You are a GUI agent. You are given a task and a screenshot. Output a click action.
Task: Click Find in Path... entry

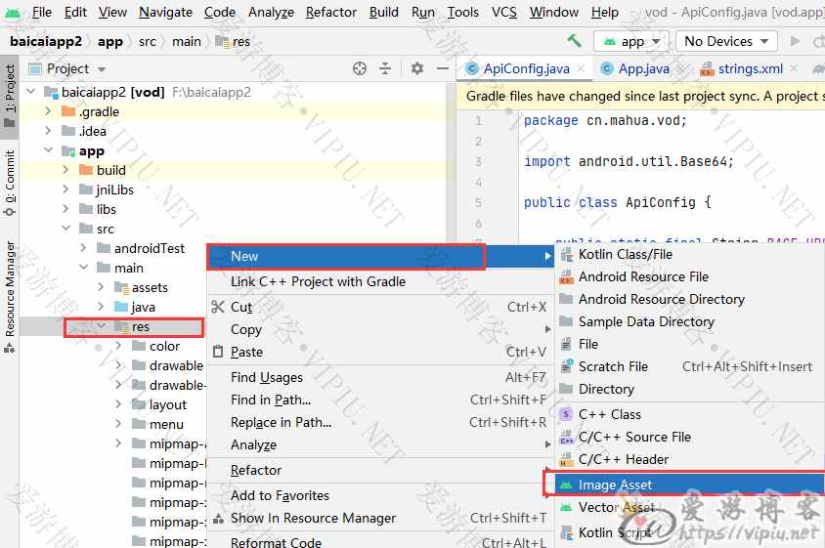pos(381,400)
